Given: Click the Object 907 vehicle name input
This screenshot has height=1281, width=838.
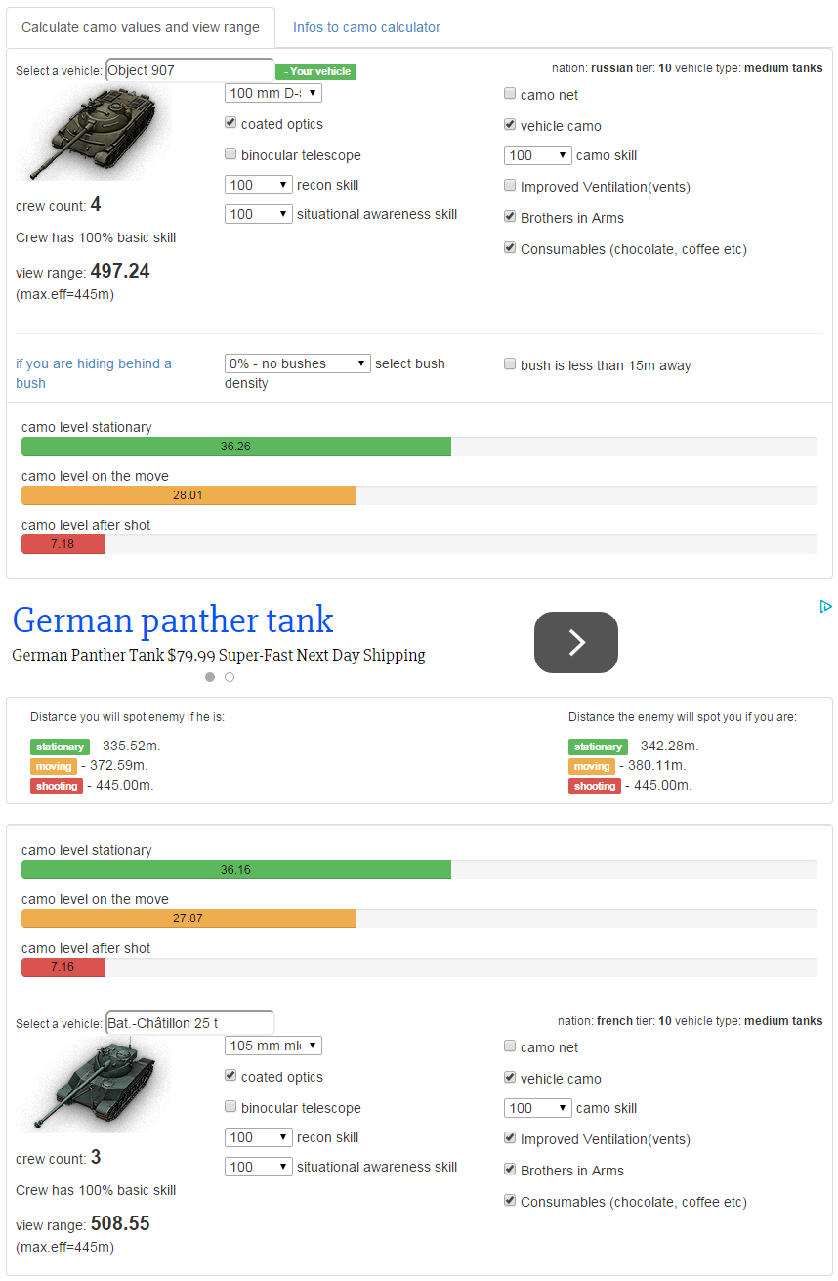Looking at the screenshot, I should click(x=189, y=70).
